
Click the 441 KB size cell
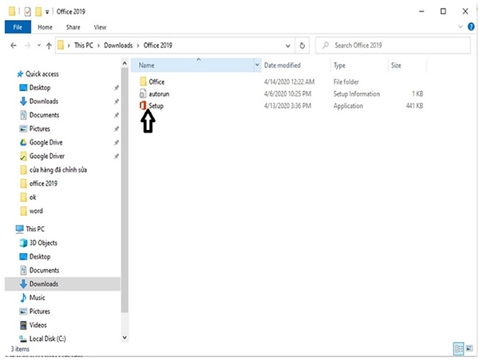tap(414, 105)
